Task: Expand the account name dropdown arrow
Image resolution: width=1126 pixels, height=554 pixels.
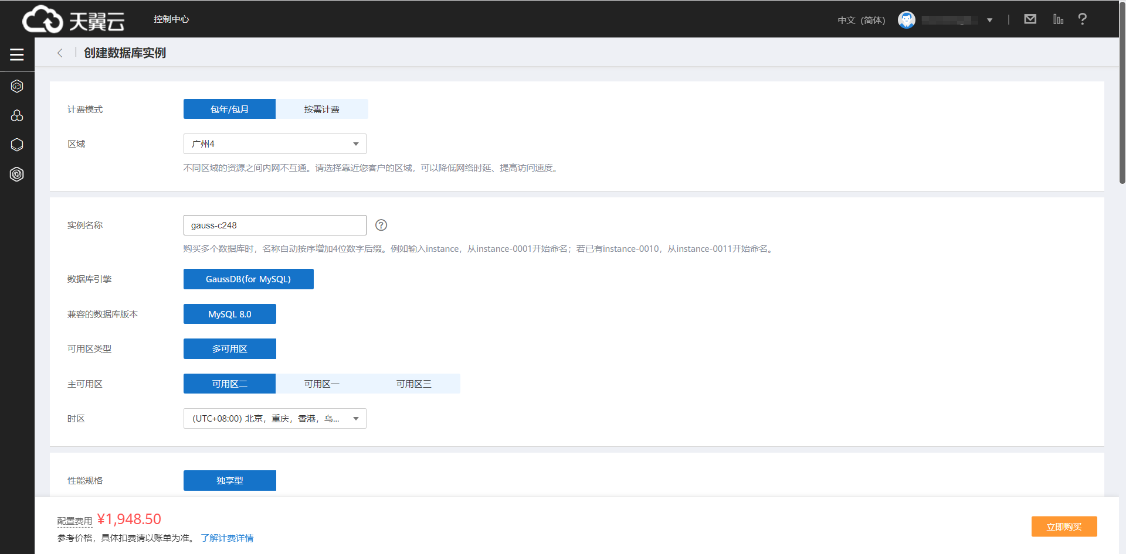Action: point(989,20)
